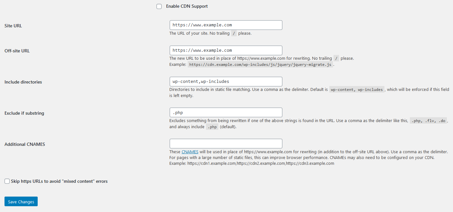Click the Enable CDN Support label text
Viewport: 453px width, 212px height.
click(187, 6)
